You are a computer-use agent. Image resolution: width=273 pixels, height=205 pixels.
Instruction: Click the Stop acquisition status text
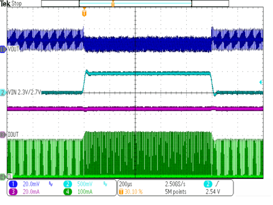[16, 3]
